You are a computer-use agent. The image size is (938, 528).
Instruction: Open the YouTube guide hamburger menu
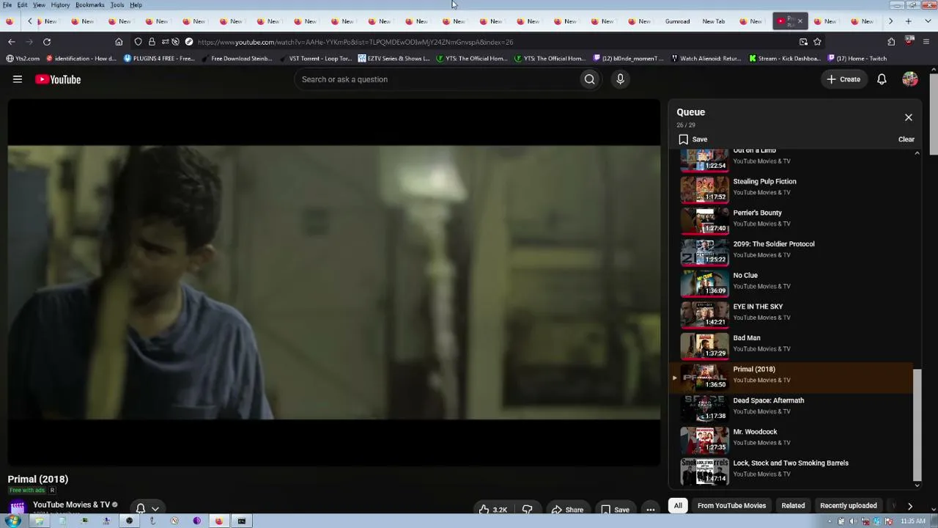click(18, 79)
